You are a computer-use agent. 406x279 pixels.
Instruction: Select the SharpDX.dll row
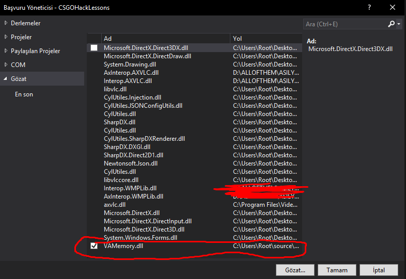coord(194,122)
